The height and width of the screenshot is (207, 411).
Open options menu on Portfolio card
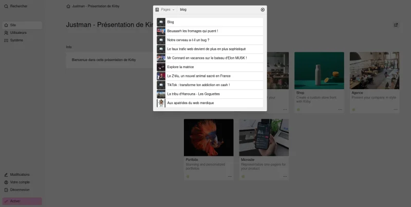(x=230, y=177)
